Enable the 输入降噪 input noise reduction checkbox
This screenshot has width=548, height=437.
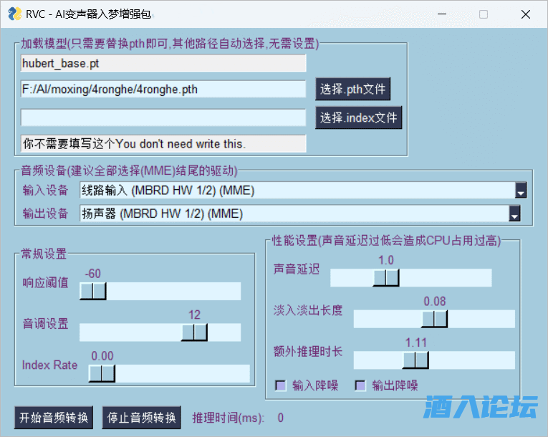point(281,385)
